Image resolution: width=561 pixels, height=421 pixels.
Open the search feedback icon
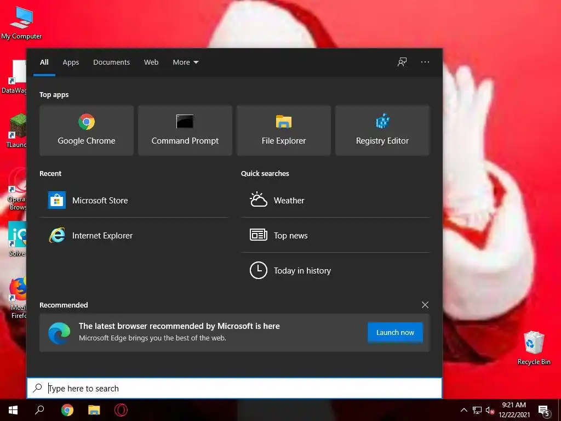click(402, 62)
